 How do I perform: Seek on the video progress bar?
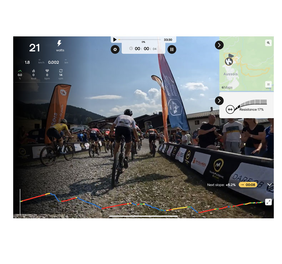point(139,40)
